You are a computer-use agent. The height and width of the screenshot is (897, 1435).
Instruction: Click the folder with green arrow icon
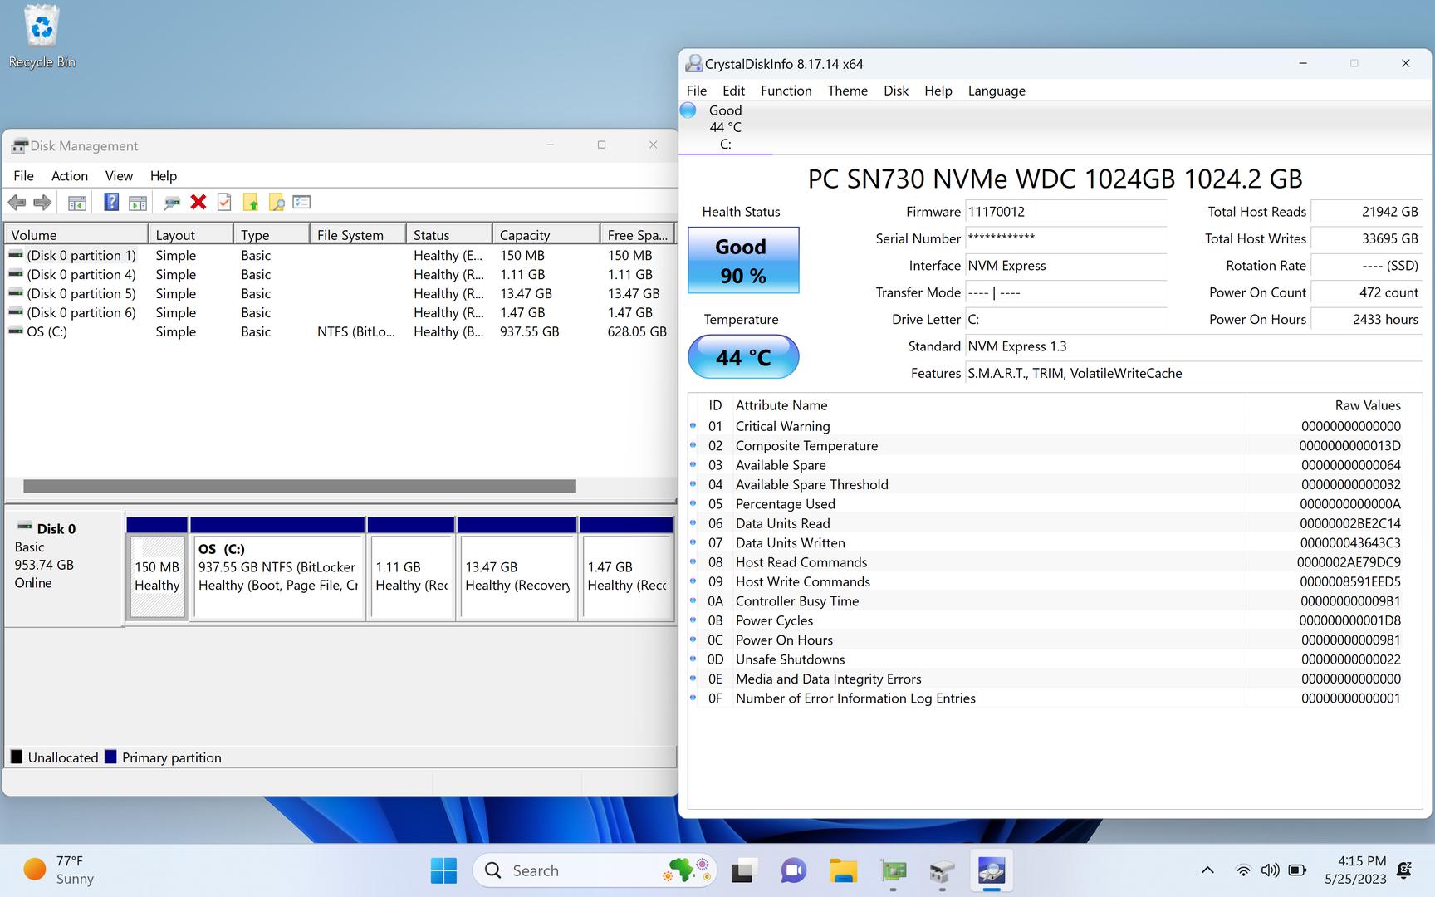click(250, 202)
